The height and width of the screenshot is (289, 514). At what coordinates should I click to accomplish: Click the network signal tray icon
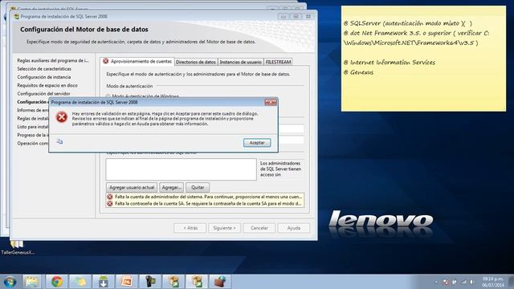[463, 282]
